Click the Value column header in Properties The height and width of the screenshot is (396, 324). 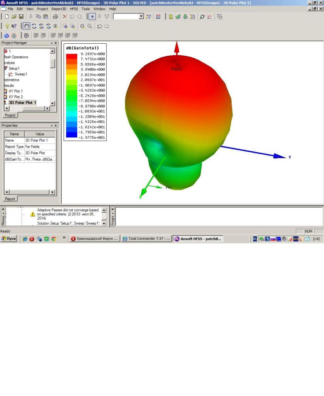(40, 134)
